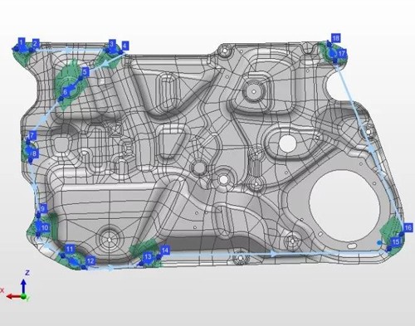Click point label 3
This screenshot has width=415, height=326.
(111, 44)
